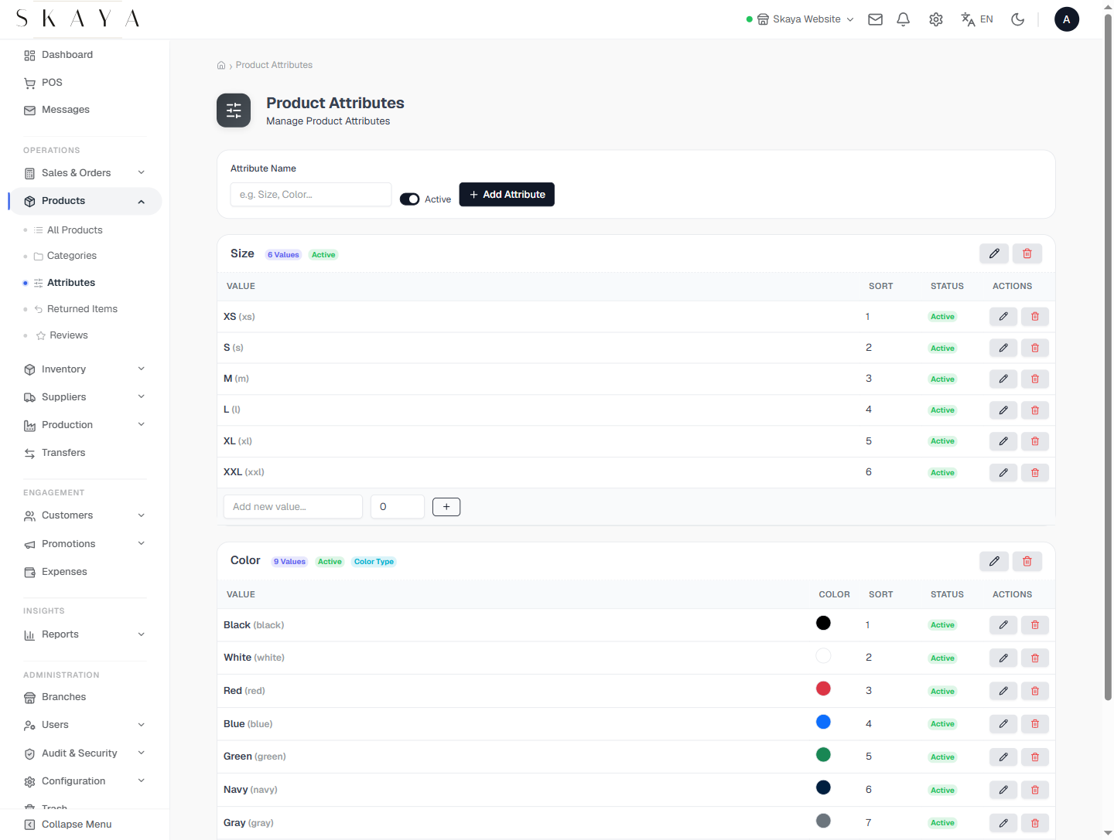This screenshot has height=840, width=1114.
Task: Delete the XXL size value
Action: tap(1035, 472)
